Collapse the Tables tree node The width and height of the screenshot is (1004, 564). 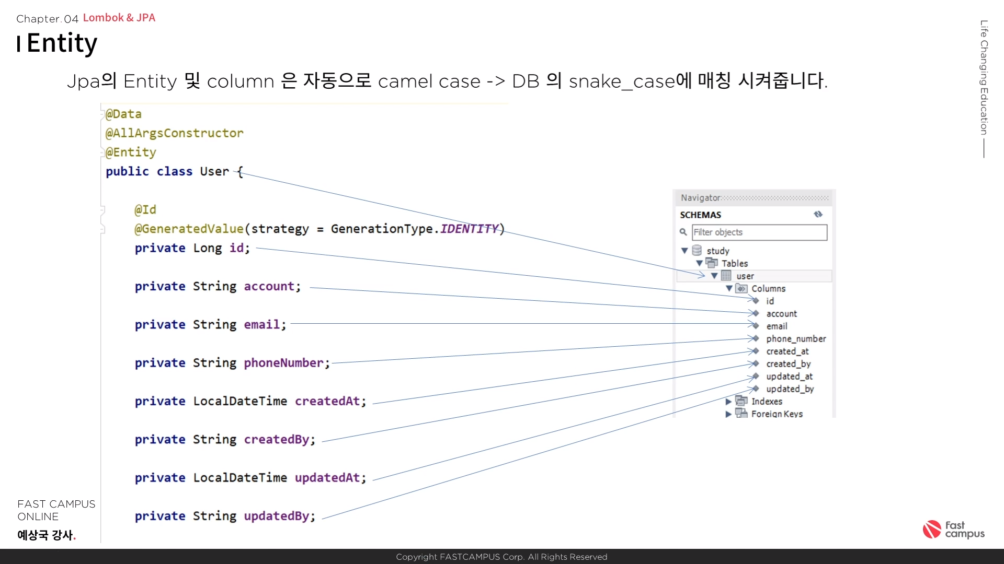(x=699, y=263)
